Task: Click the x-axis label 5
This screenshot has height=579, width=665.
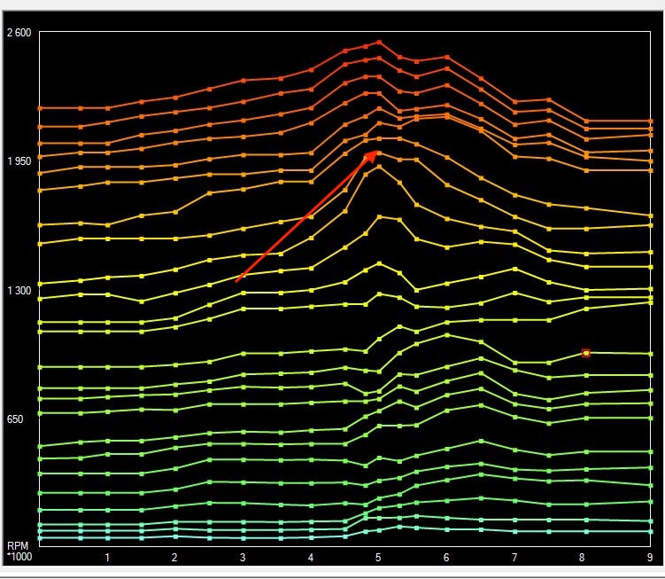Action: (x=378, y=558)
